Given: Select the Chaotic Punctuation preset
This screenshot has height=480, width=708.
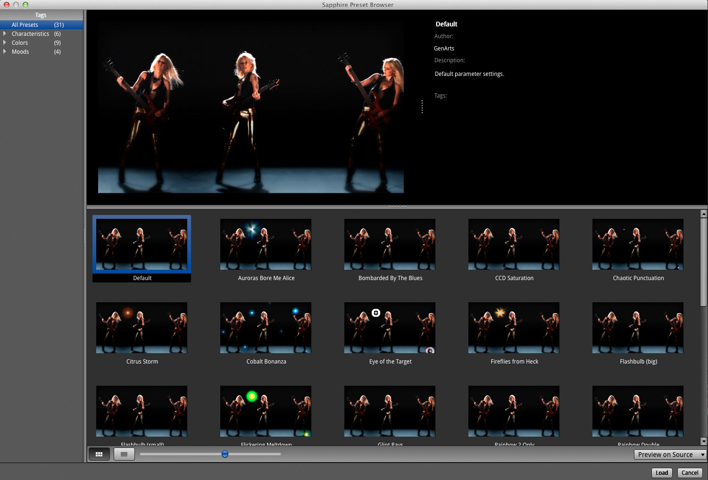Looking at the screenshot, I should click(638, 244).
